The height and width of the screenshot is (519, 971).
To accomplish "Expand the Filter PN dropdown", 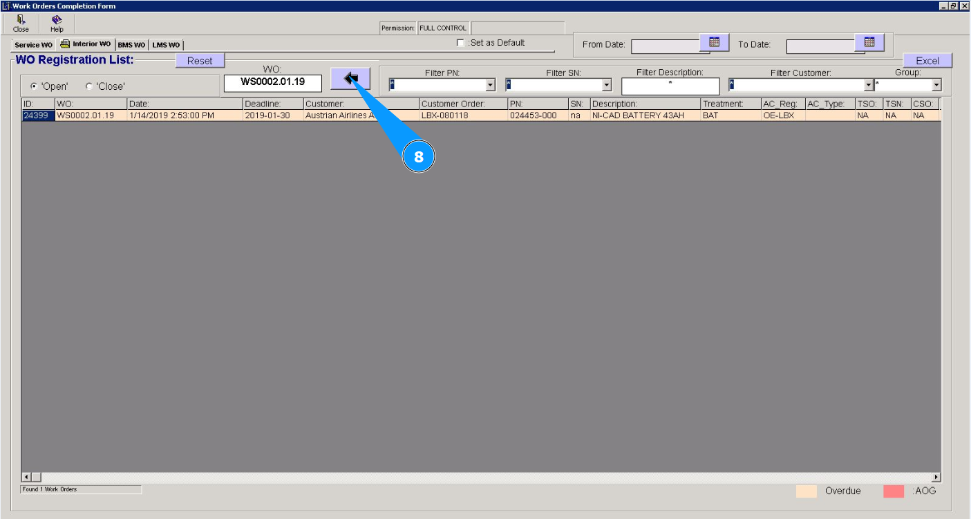I will [491, 85].
